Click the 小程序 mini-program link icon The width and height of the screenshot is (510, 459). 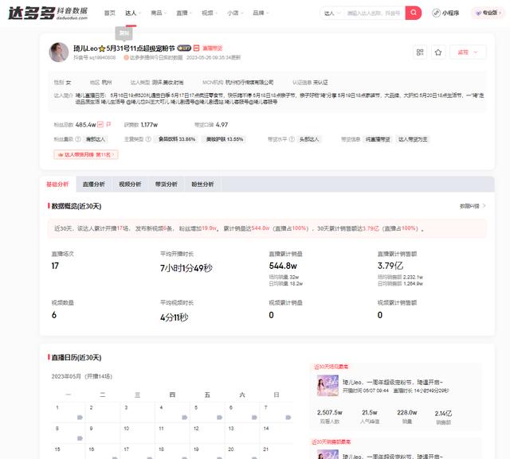[x=436, y=13]
